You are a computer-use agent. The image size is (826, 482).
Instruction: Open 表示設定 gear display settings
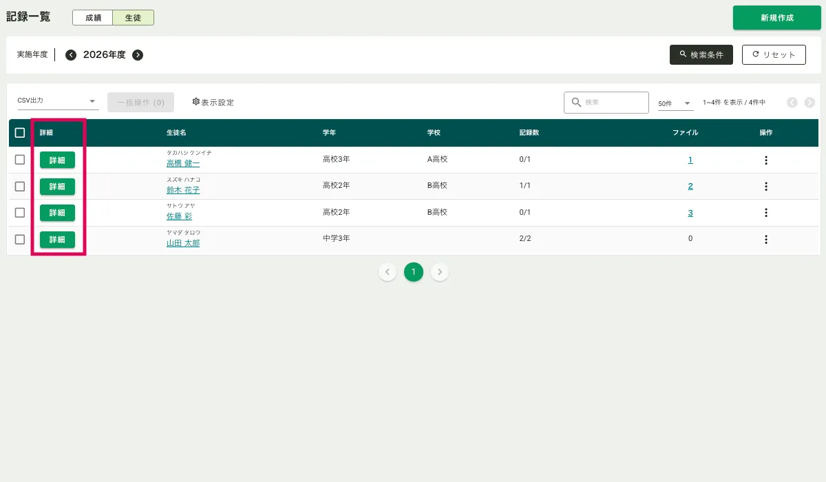click(213, 103)
